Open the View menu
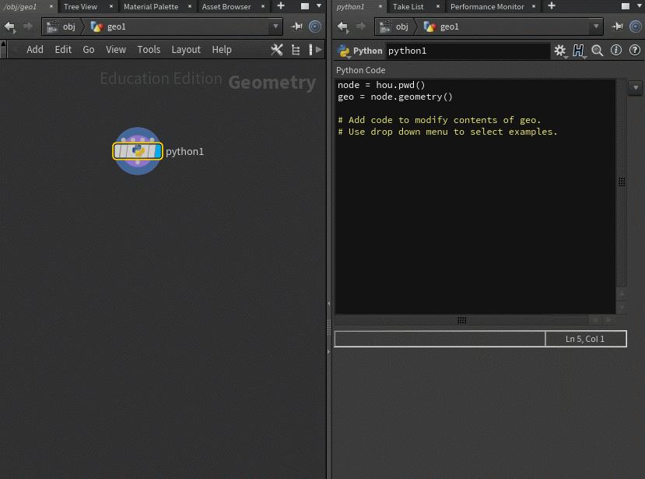Viewport: 645px width, 479px height. (x=116, y=49)
